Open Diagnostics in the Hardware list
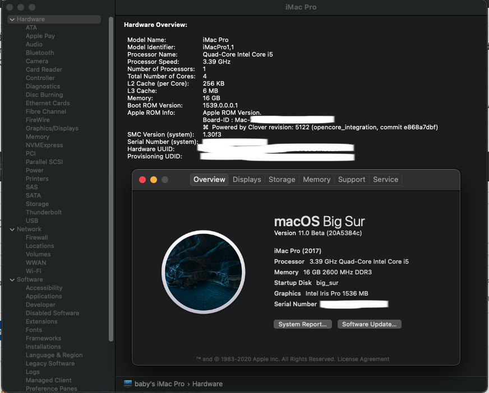489x393 pixels. 43,86
